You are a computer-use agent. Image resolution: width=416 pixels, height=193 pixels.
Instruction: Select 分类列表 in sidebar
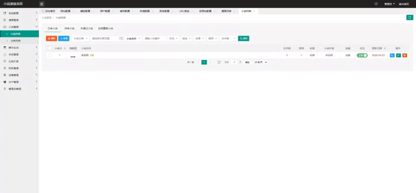(x=19, y=41)
